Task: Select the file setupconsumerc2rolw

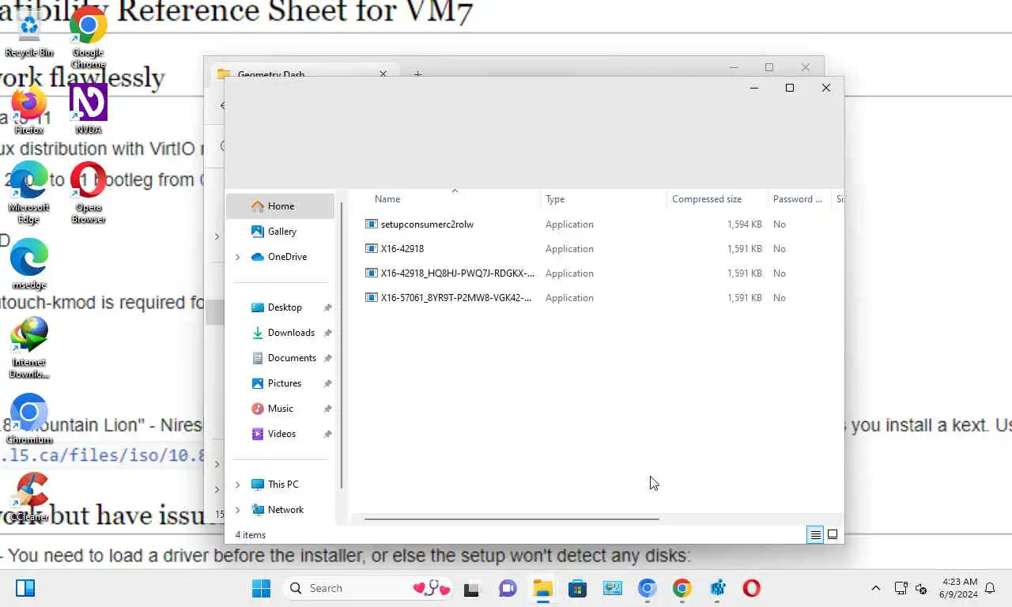Action: (x=427, y=224)
